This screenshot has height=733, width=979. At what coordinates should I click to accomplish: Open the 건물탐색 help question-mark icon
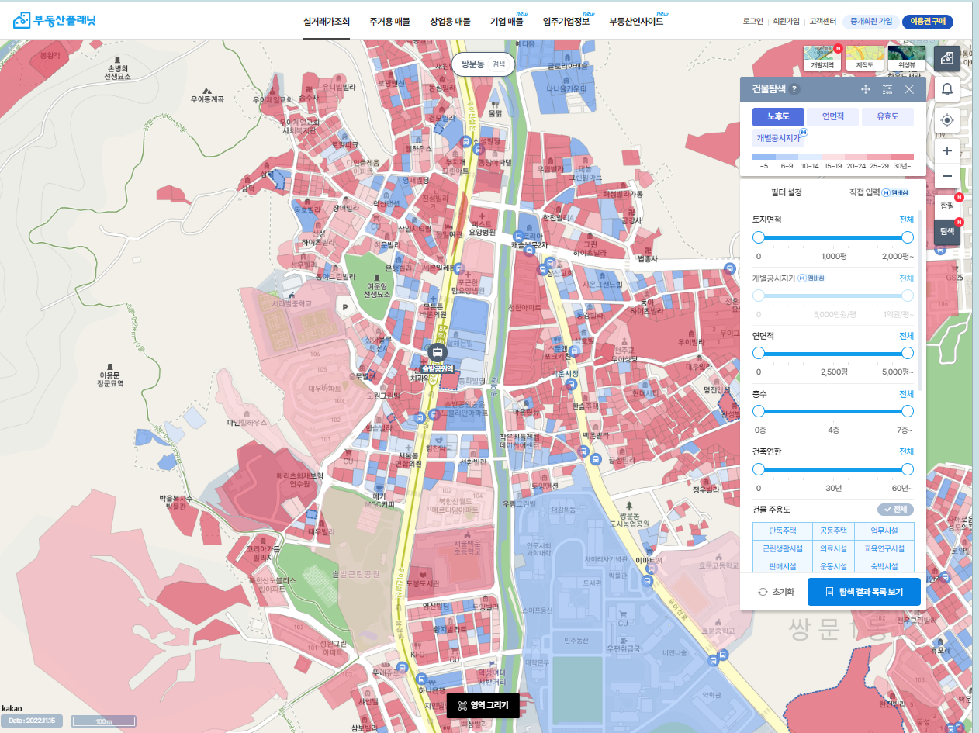point(794,89)
